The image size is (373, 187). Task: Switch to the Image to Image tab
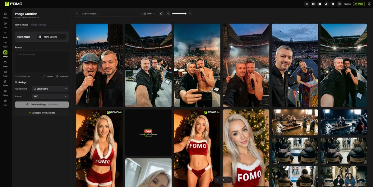39,25
